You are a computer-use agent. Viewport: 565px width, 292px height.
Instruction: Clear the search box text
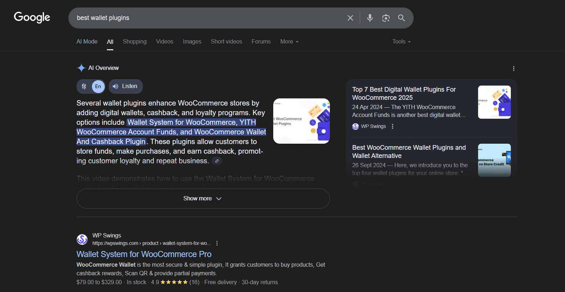pos(350,18)
